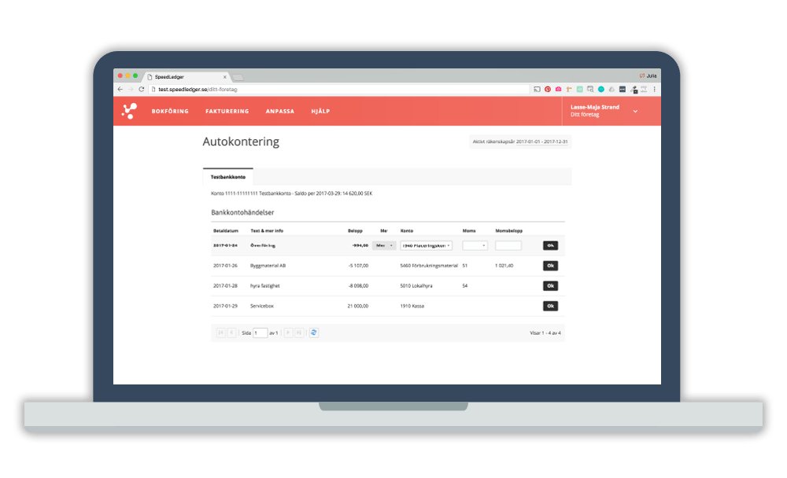787x478 pixels.
Task: Open the Mer dropdown in Överföring row
Action: coord(384,245)
